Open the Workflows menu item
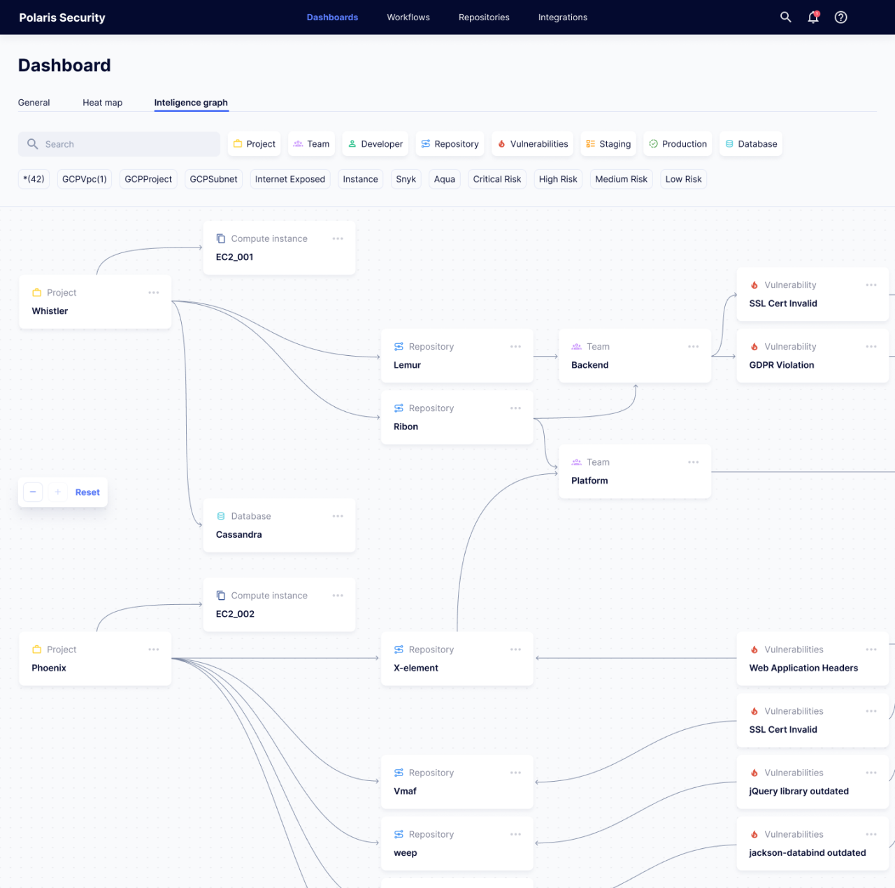 pos(408,17)
